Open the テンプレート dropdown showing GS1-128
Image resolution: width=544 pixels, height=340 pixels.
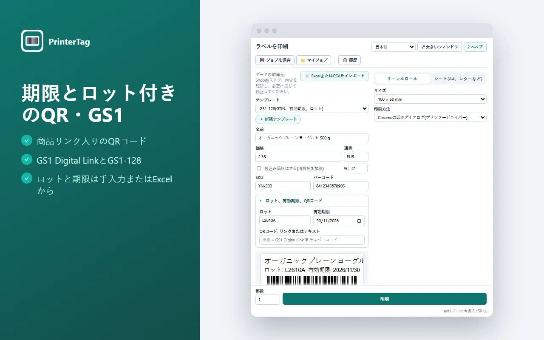(x=312, y=108)
